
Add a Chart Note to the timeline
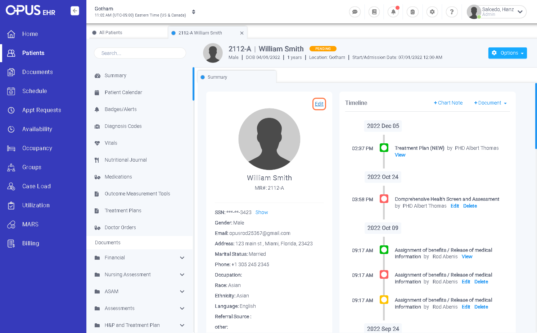click(448, 103)
